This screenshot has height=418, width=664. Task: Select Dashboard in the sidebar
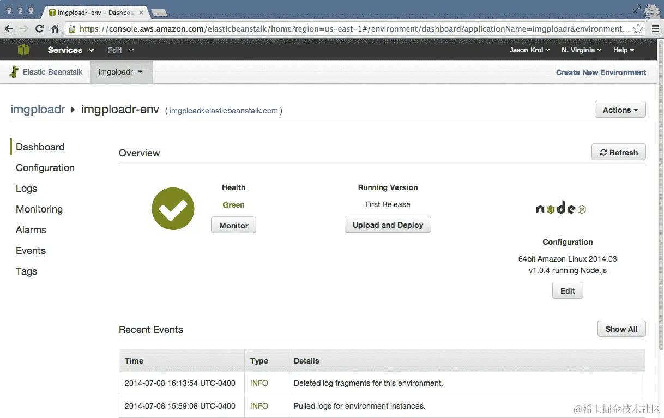40,147
